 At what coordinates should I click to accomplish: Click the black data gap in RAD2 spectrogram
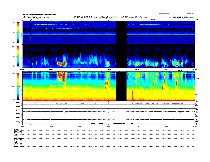tap(121, 33)
